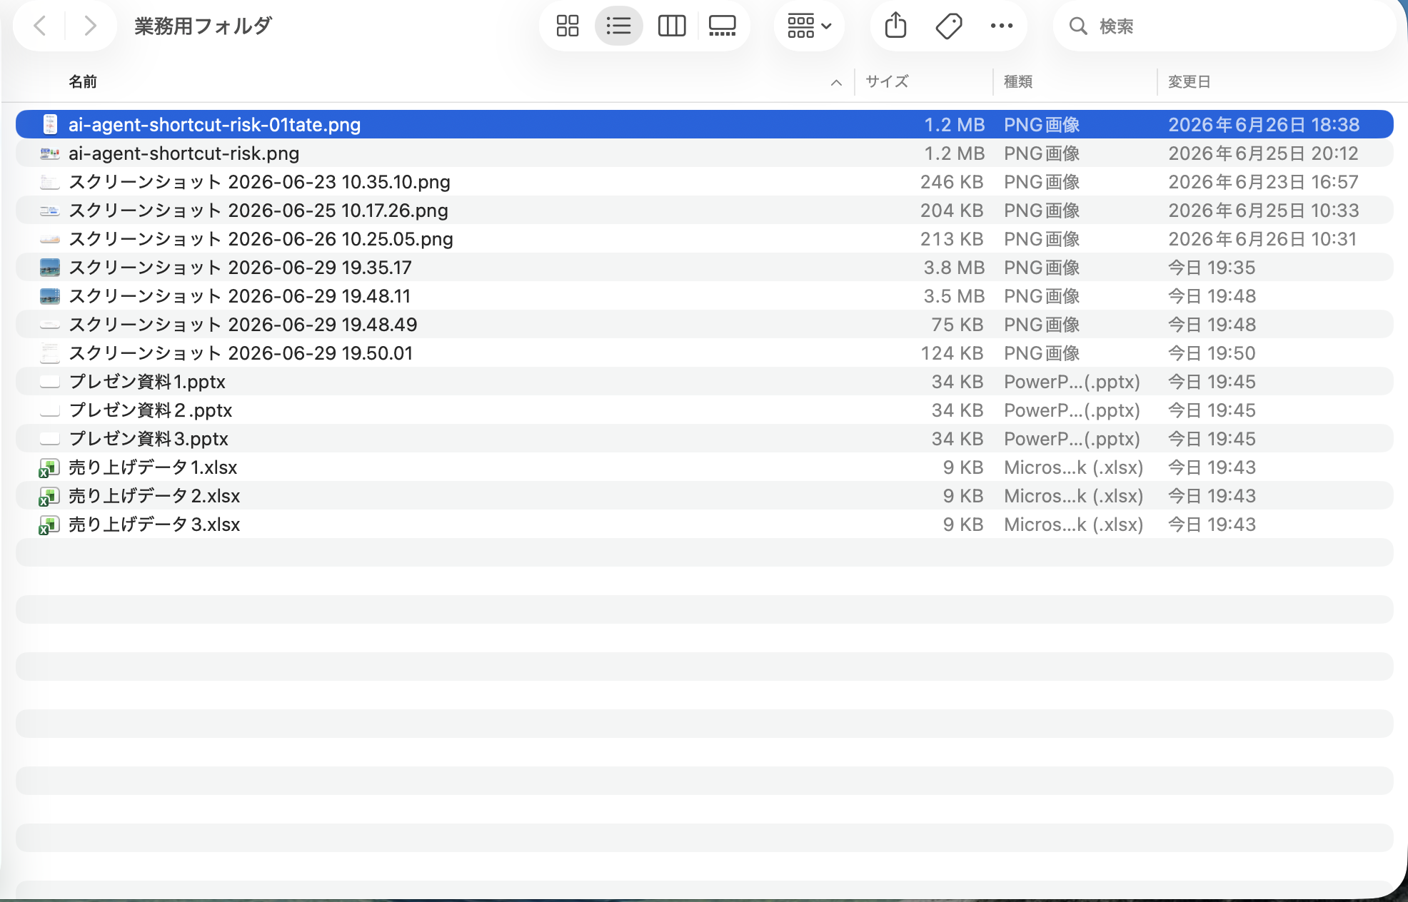Open the group-by options dropdown
Screen dimensions: 1408x902
click(809, 26)
